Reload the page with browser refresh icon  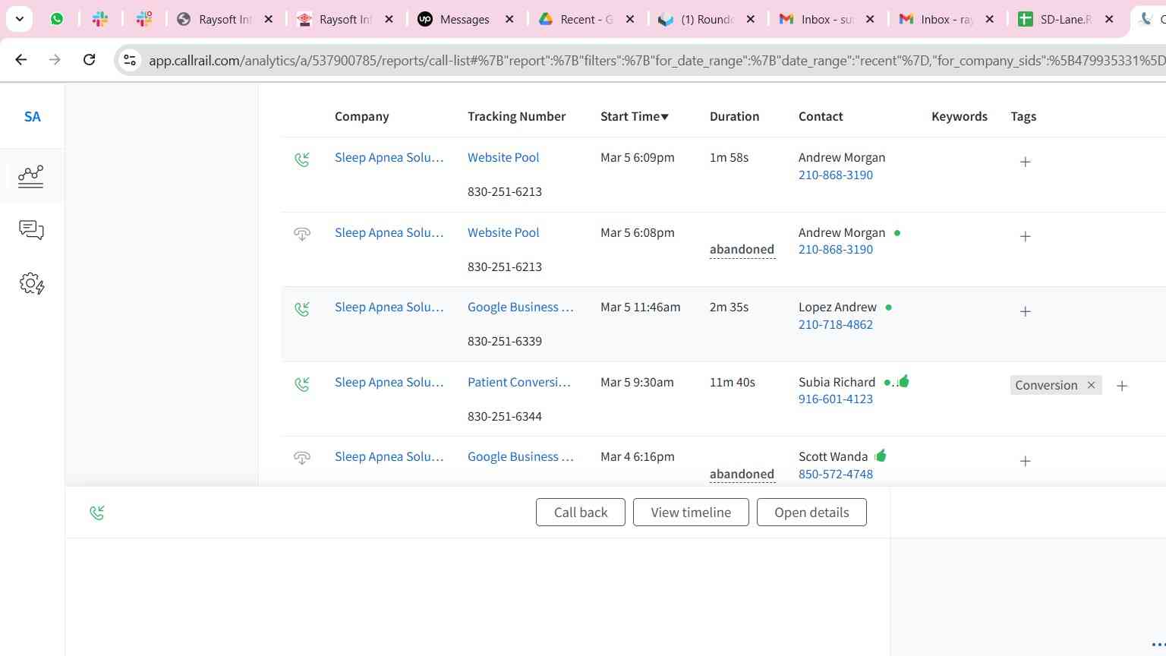[x=89, y=60]
